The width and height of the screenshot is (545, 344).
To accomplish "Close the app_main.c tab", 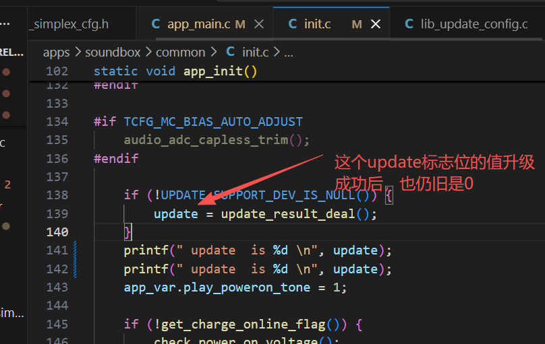I will pos(259,24).
